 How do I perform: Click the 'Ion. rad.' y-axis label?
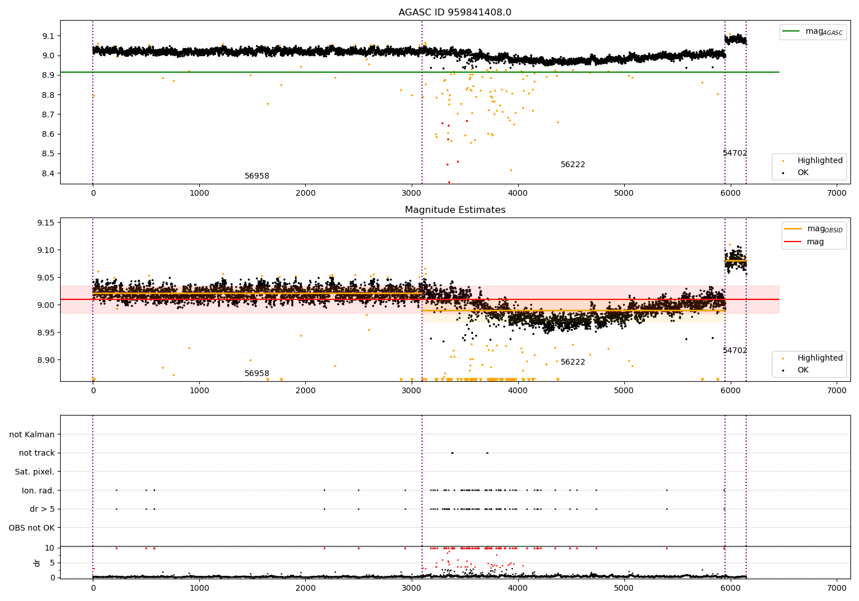pos(38,491)
